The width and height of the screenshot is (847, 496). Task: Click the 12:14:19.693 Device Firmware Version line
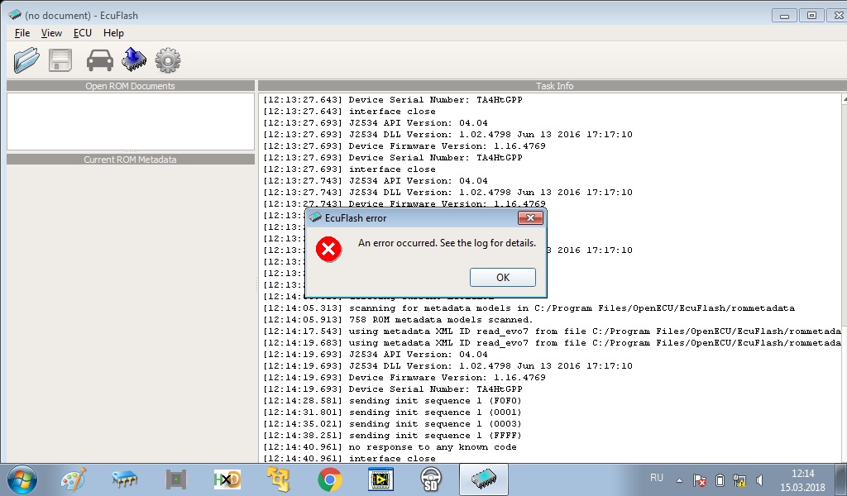point(404,377)
